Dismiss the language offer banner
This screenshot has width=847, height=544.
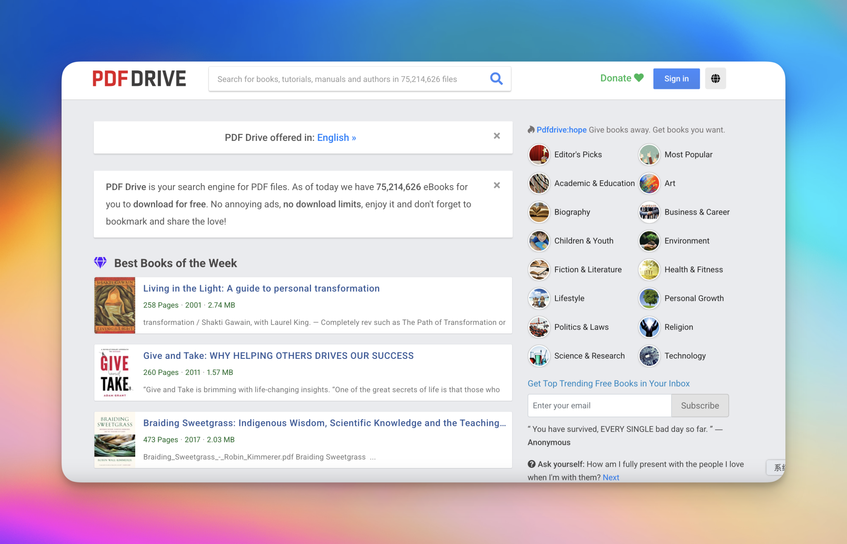tap(496, 136)
